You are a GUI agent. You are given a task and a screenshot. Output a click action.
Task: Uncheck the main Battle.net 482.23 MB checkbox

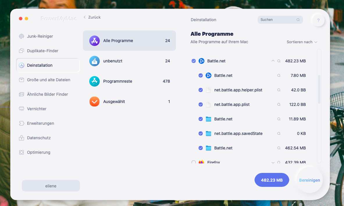click(193, 61)
